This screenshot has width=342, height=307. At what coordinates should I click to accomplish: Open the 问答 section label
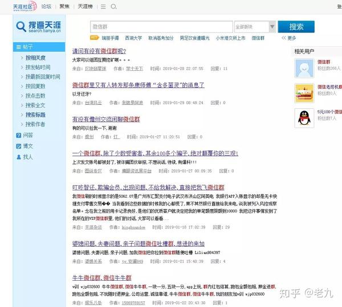[x=28, y=136]
